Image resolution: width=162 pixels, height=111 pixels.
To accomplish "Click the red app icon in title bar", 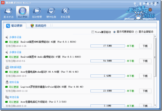I will pos(3,3).
